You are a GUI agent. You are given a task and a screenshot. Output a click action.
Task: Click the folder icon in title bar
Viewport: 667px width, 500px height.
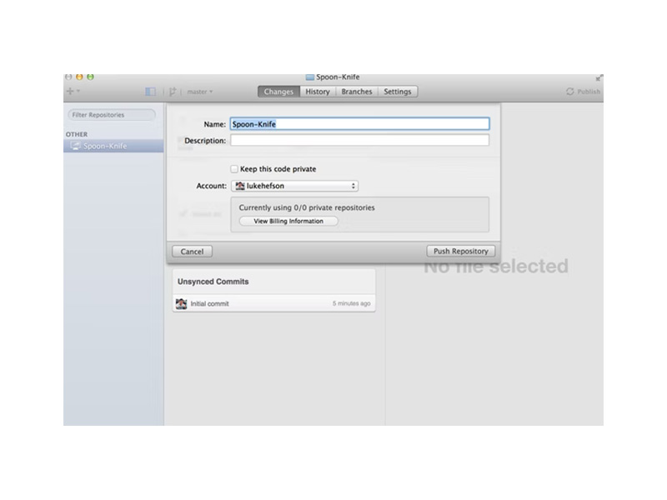coord(310,77)
